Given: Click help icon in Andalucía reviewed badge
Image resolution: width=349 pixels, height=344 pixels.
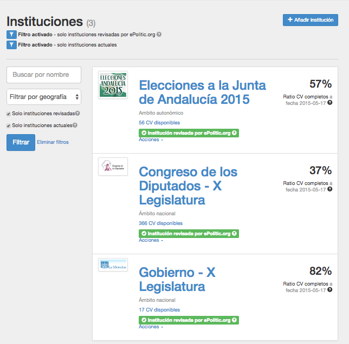Looking at the screenshot, I should coord(234,133).
